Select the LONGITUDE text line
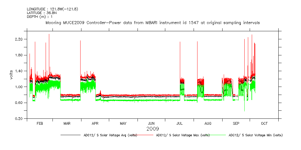Screen dimensions: 301x150 tap(52, 9)
